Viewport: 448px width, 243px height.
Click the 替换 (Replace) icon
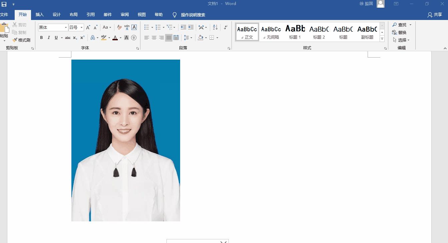[x=400, y=32]
